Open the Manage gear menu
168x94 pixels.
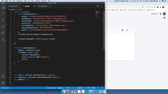(x=3, y=83)
